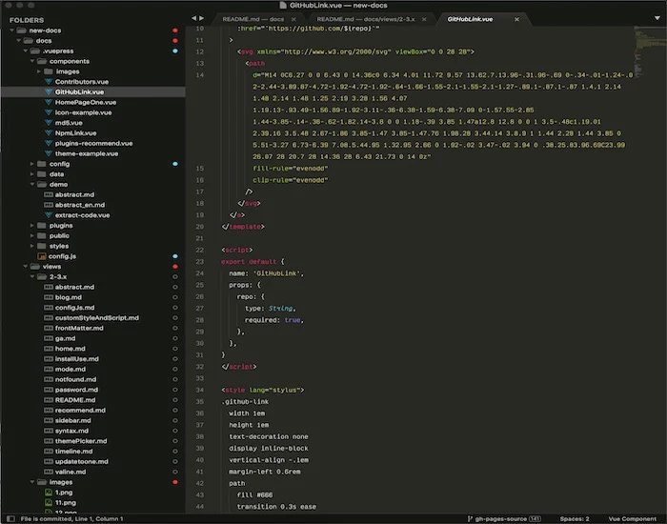Click the folder icon beside plugins
This screenshot has width=667, height=524.
[42, 226]
